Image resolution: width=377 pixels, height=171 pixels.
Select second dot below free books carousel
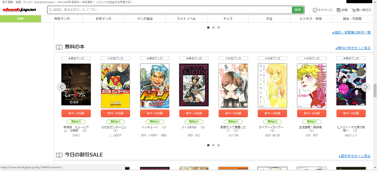coord(214,145)
